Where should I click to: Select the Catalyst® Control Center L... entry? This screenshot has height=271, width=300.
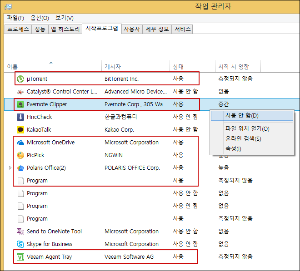[x=62, y=92]
